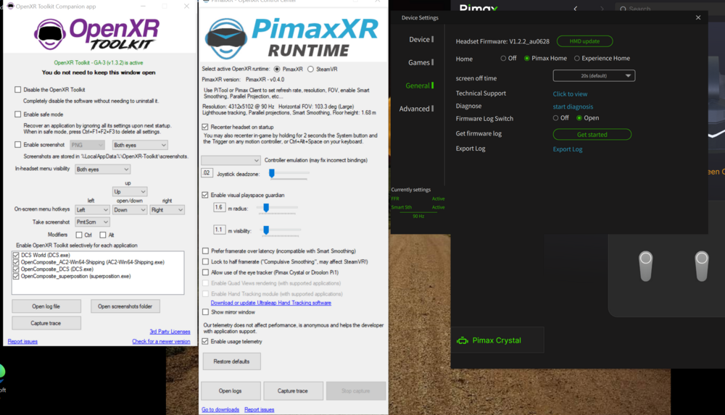The image size is (725, 415).
Task: Allow use of the eye tracker
Action: pyautogui.click(x=205, y=272)
